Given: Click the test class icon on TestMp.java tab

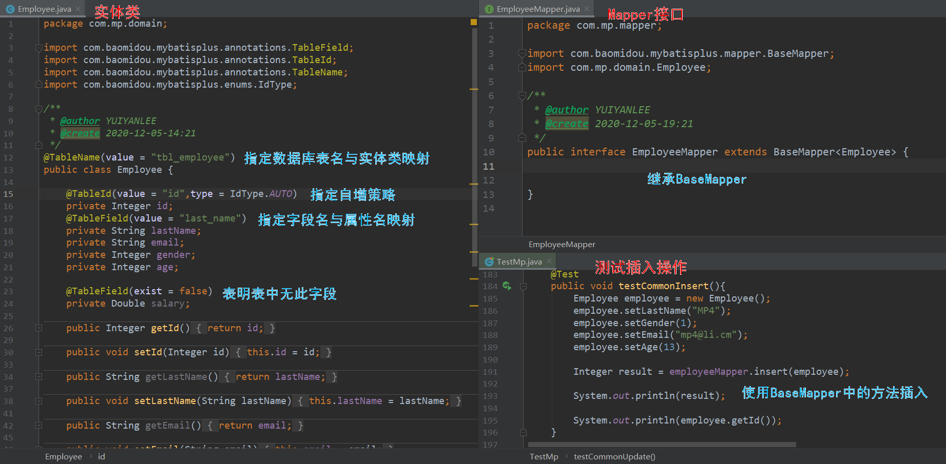Looking at the screenshot, I should tap(489, 261).
